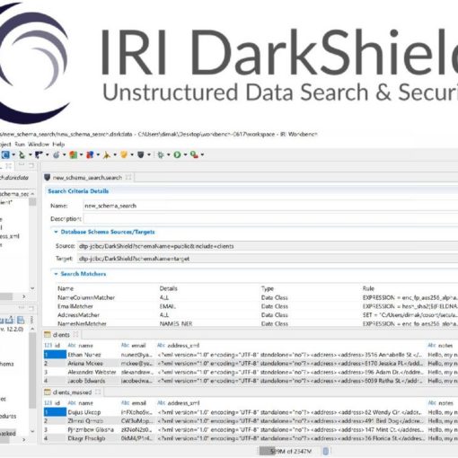Click the Source connection field
Screen dimensions: 458x458
[x=268, y=246]
